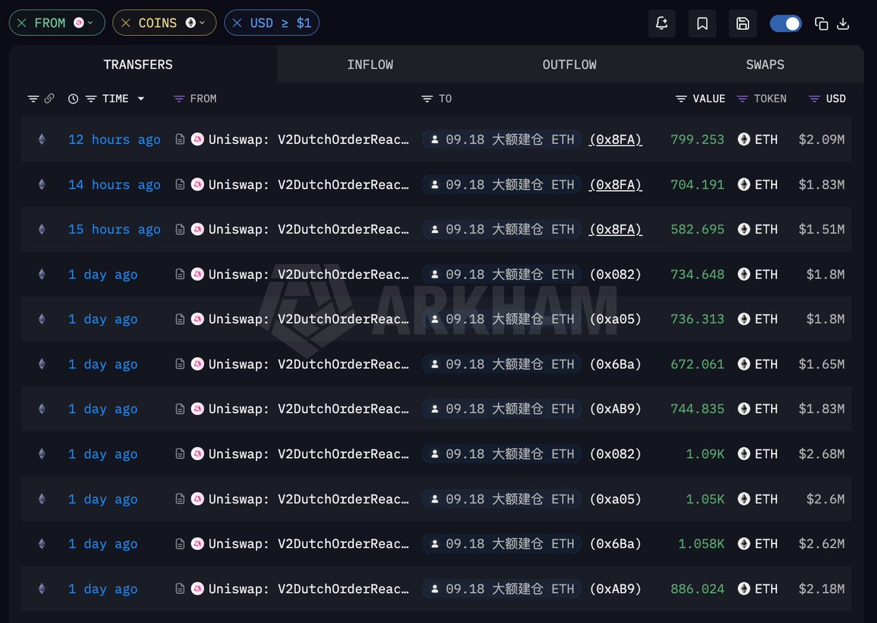Click the person icon in the 1.05K row tag
Screen dimensions: 877x623
tap(435, 500)
